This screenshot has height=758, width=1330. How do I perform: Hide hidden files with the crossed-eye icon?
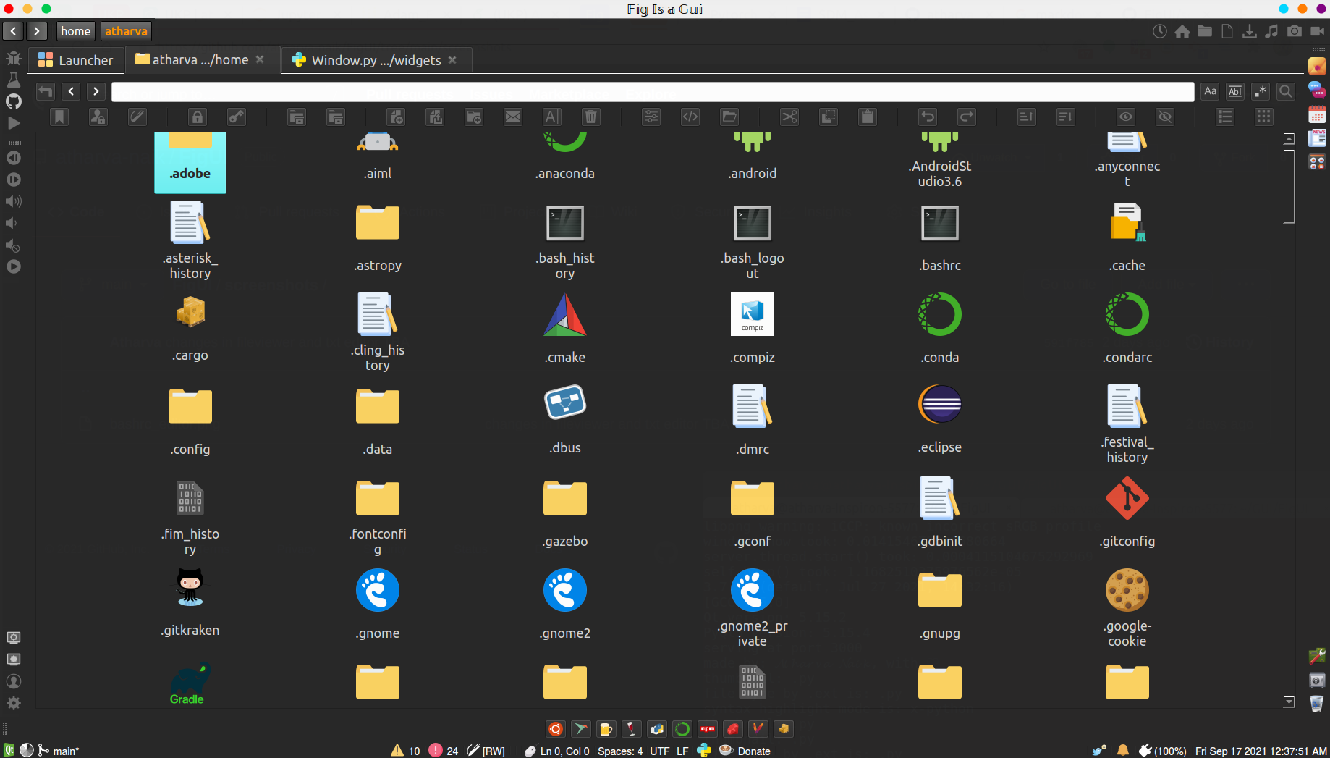1165,117
